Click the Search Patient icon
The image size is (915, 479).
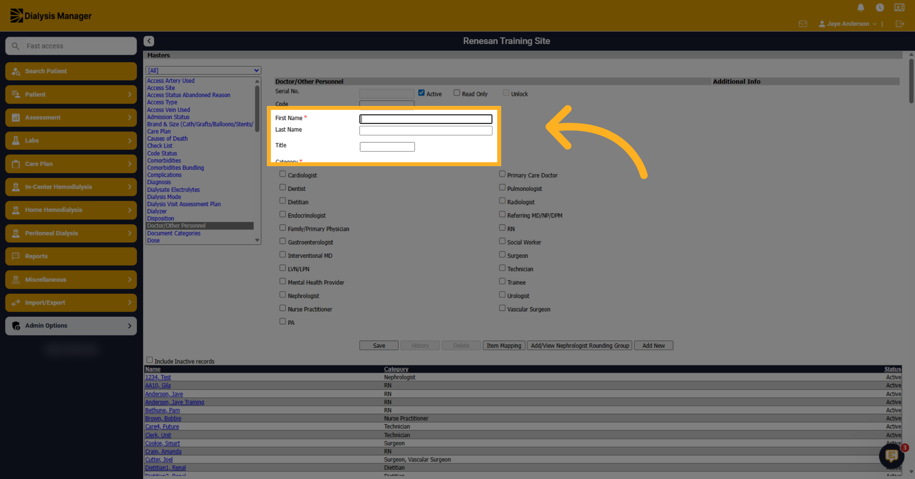[16, 71]
